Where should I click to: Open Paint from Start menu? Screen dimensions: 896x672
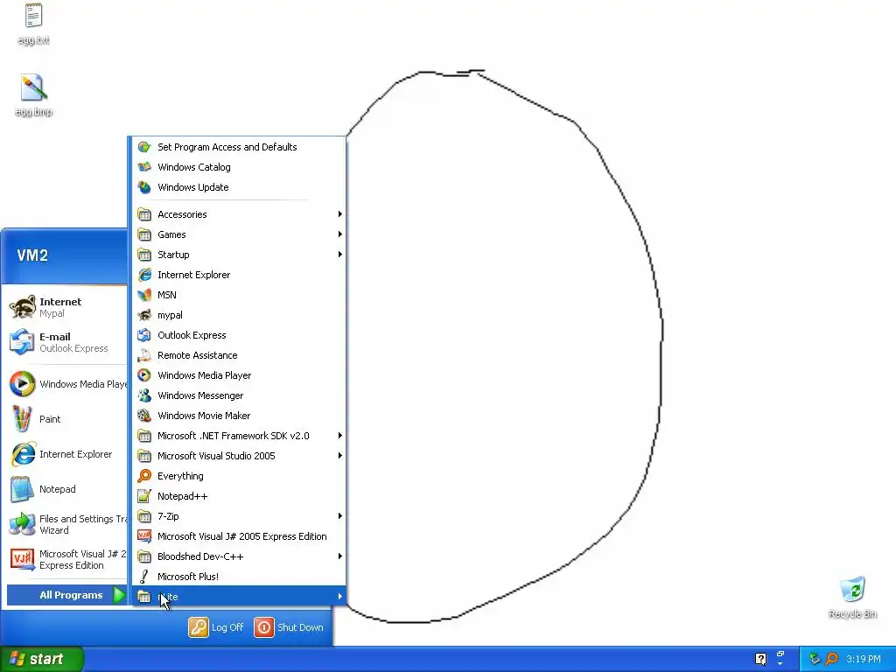pos(66,419)
